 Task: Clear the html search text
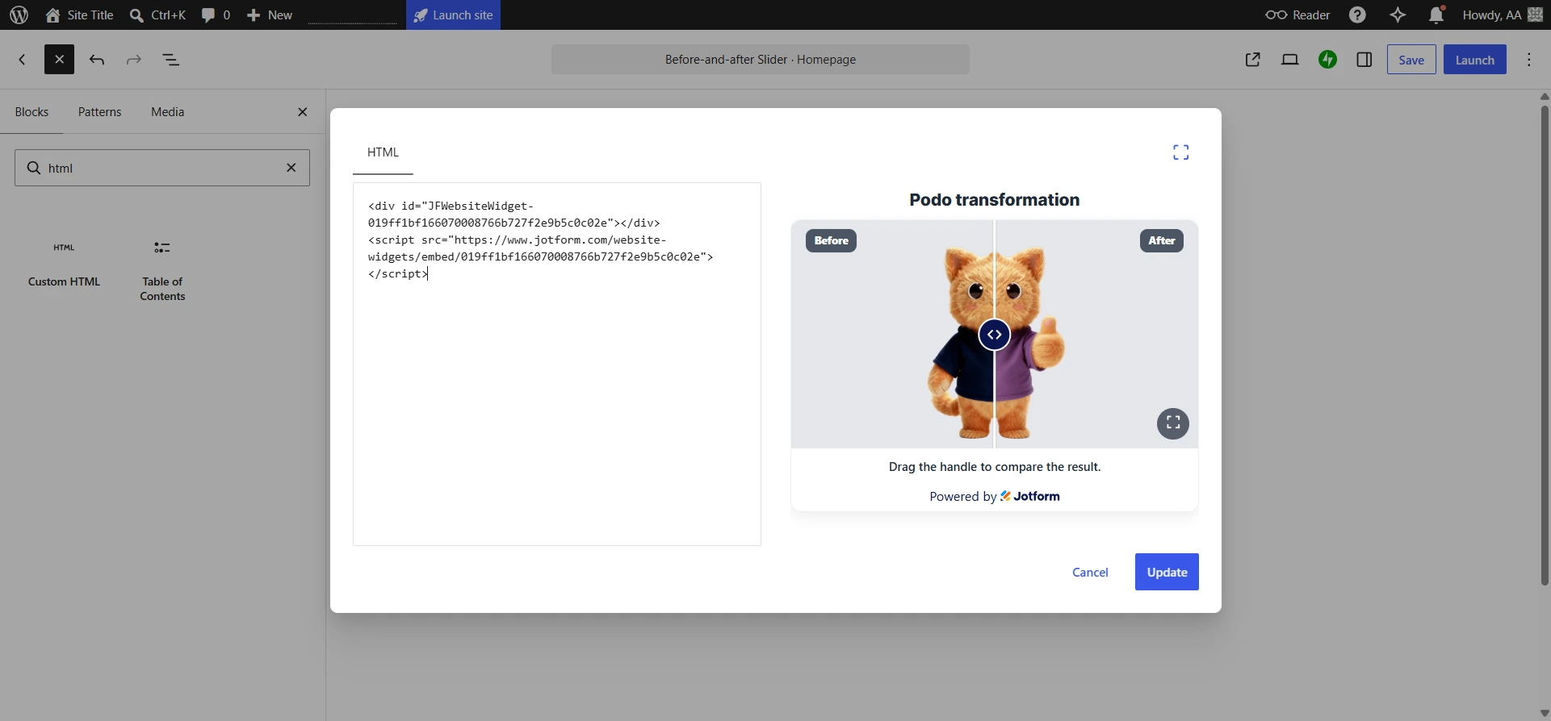pyautogui.click(x=291, y=168)
